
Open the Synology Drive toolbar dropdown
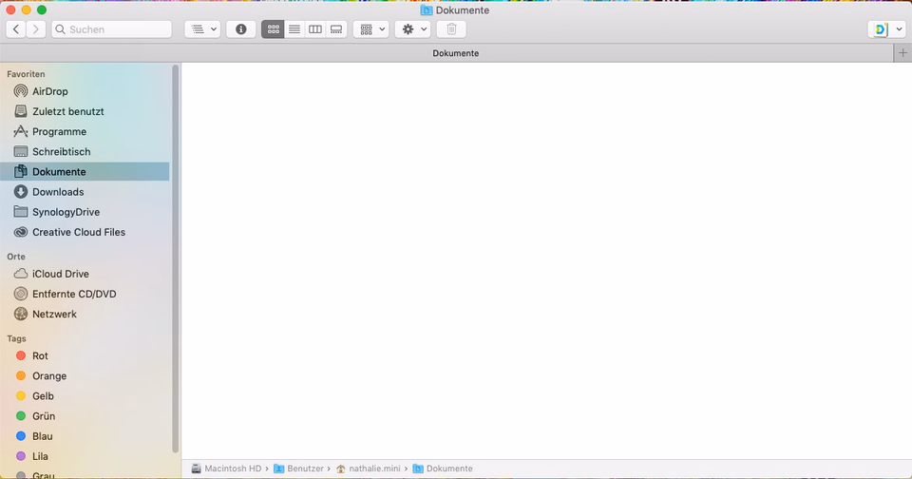tap(887, 29)
